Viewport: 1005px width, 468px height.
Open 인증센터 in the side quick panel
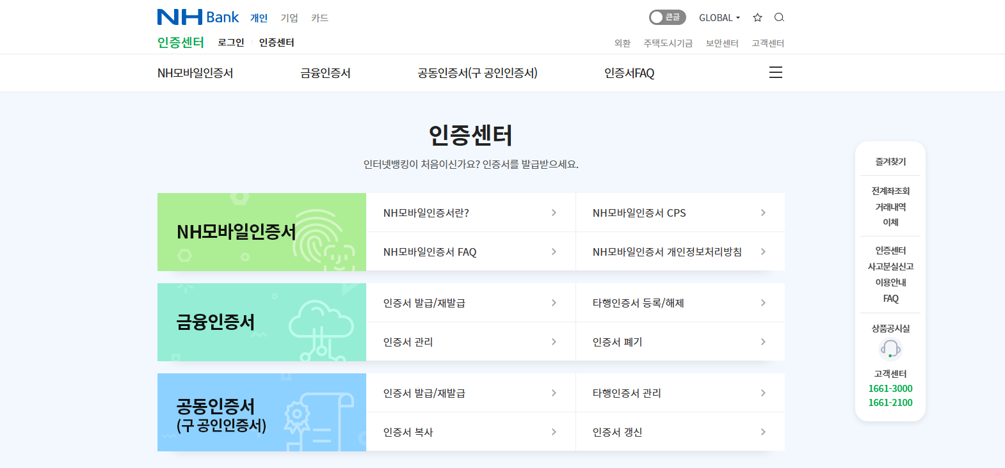click(x=890, y=251)
